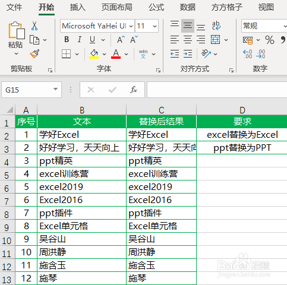Toggle middle vertical alignment
Image resolution: width=287 pixels, height=285 pixels.
click(188, 26)
